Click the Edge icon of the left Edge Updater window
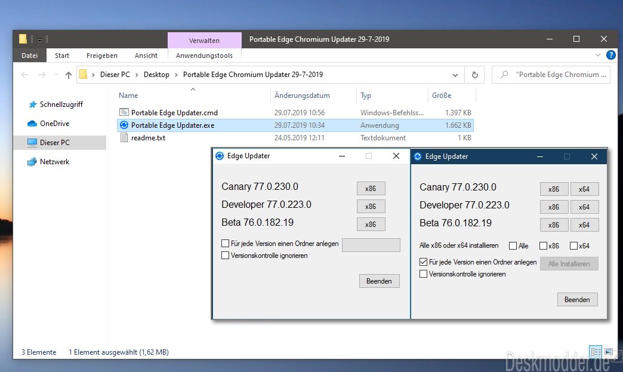Image resolution: width=623 pixels, height=372 pixels. [220, 156]
